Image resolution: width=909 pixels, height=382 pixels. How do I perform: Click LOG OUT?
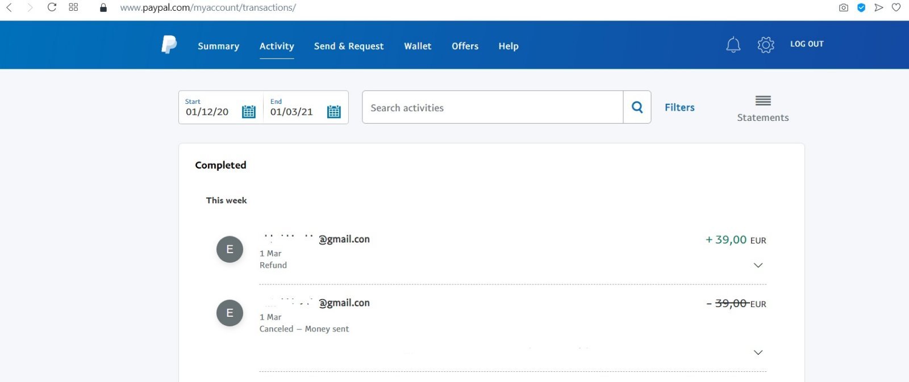(x=807, y=44)
